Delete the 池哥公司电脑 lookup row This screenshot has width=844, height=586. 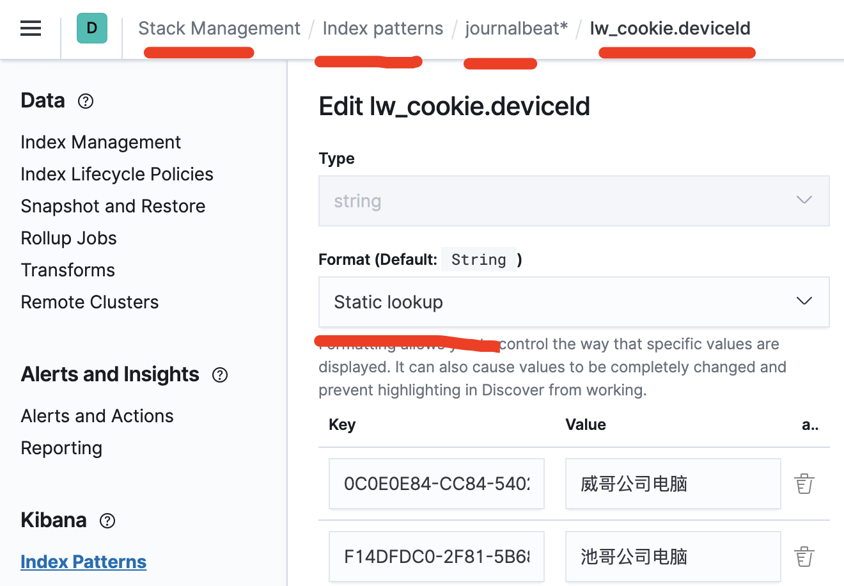[x=804, y=557]
